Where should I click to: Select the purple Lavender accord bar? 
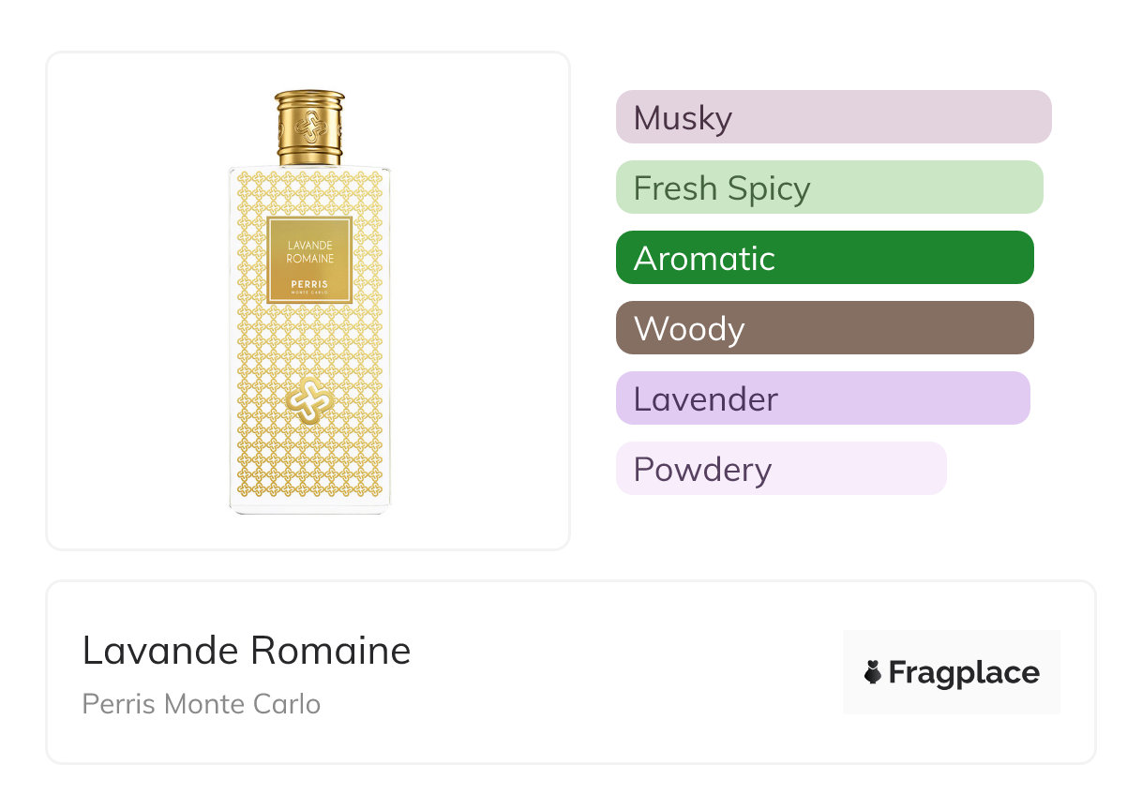point(822,398)
